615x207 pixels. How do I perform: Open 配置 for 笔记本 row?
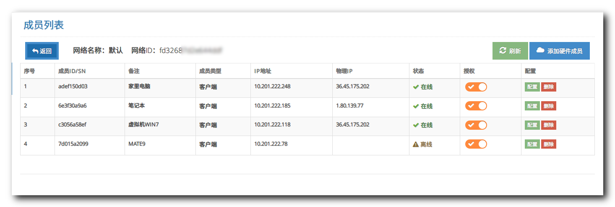[532, 106]
